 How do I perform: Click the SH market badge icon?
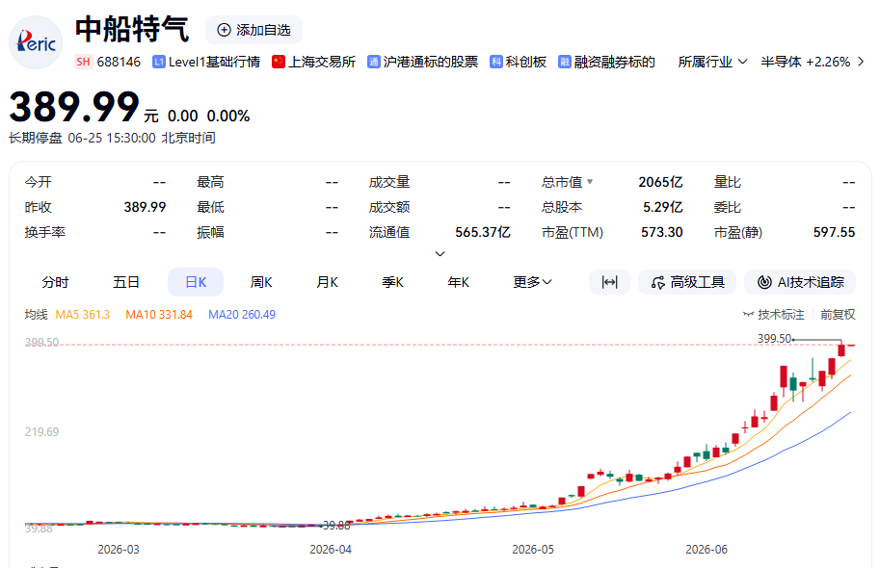(83, 62)
